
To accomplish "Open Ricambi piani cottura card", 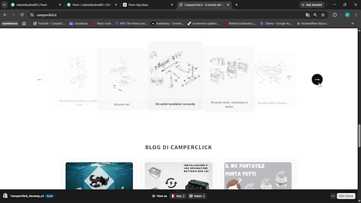I will tap(77, 79).
